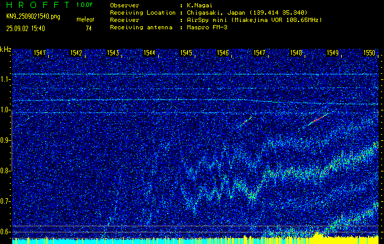Click the 1544 time marker
The height and width of the screenshot is (244, 384).
[x=149, y=52]
